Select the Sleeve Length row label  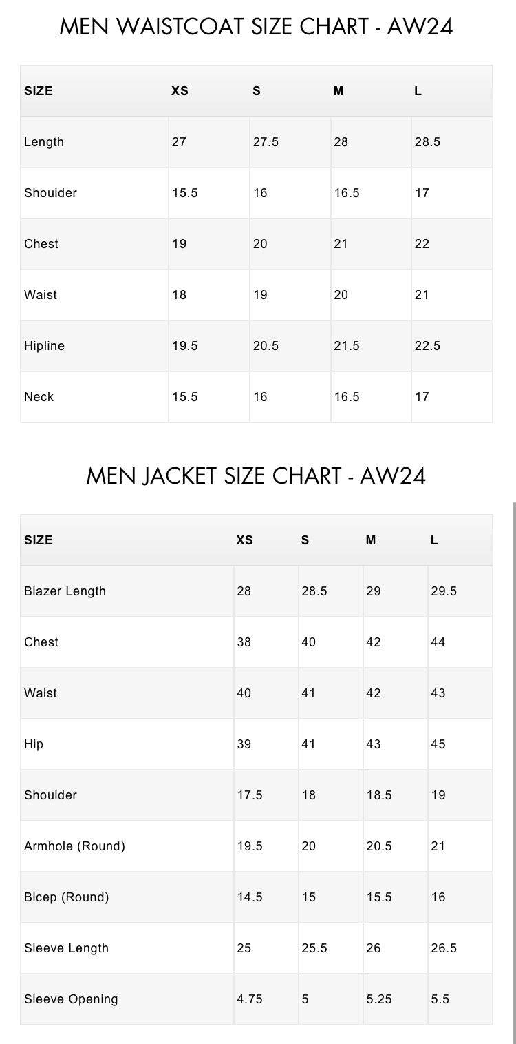pyautogui.click(x=67, y=948)
